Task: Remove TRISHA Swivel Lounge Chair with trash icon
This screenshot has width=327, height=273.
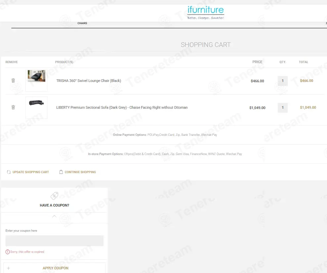Action: 13,80
